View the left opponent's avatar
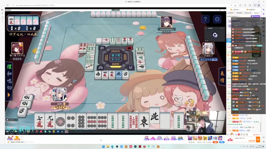 click(x=17, y=48)
